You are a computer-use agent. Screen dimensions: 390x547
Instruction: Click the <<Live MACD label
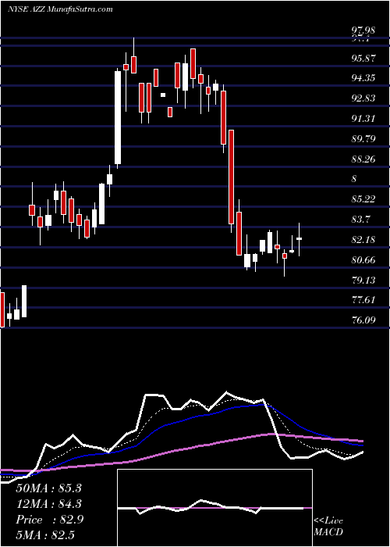(328, 526)
